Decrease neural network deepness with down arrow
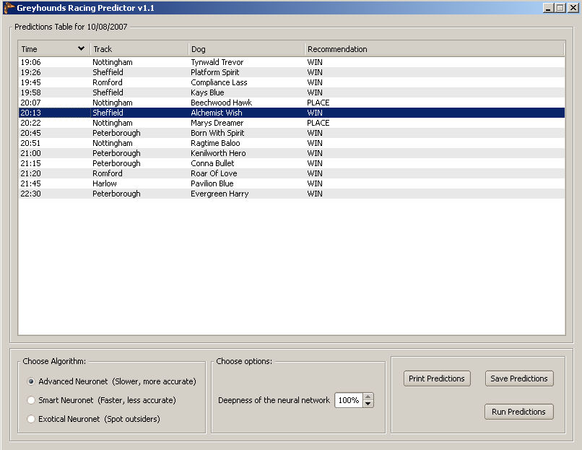The width and height of the screenshot is (582, 450). point(368,404)
